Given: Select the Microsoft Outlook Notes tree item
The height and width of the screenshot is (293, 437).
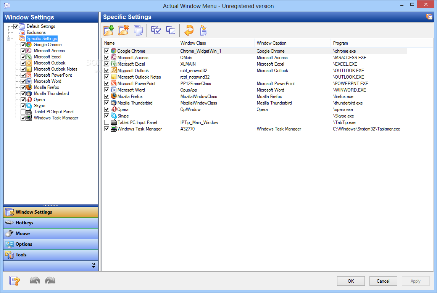Looking at the screenshot, I should pos(55,69).
